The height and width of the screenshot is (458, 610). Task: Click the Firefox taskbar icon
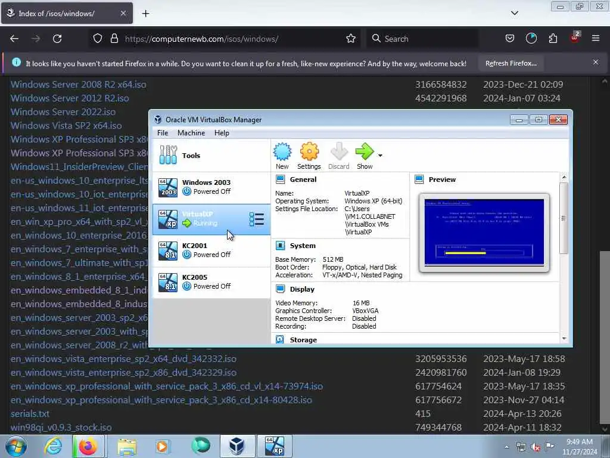point(88,446)
